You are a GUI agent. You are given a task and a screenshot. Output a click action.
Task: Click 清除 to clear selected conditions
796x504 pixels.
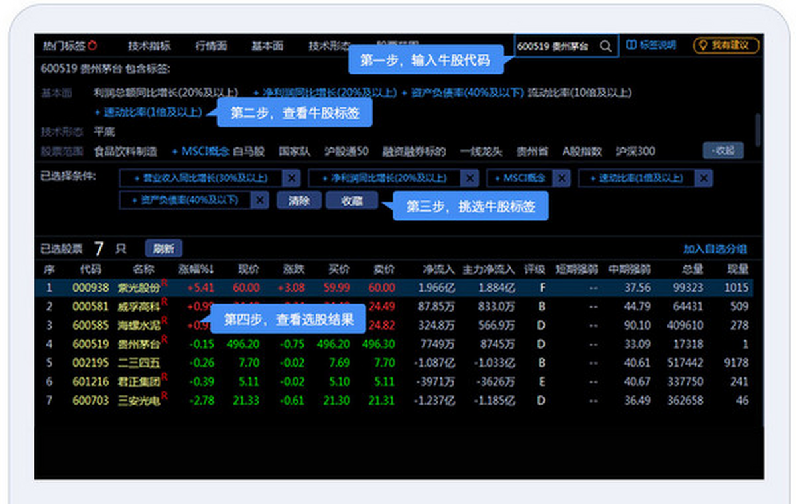[x=298, y=200]
